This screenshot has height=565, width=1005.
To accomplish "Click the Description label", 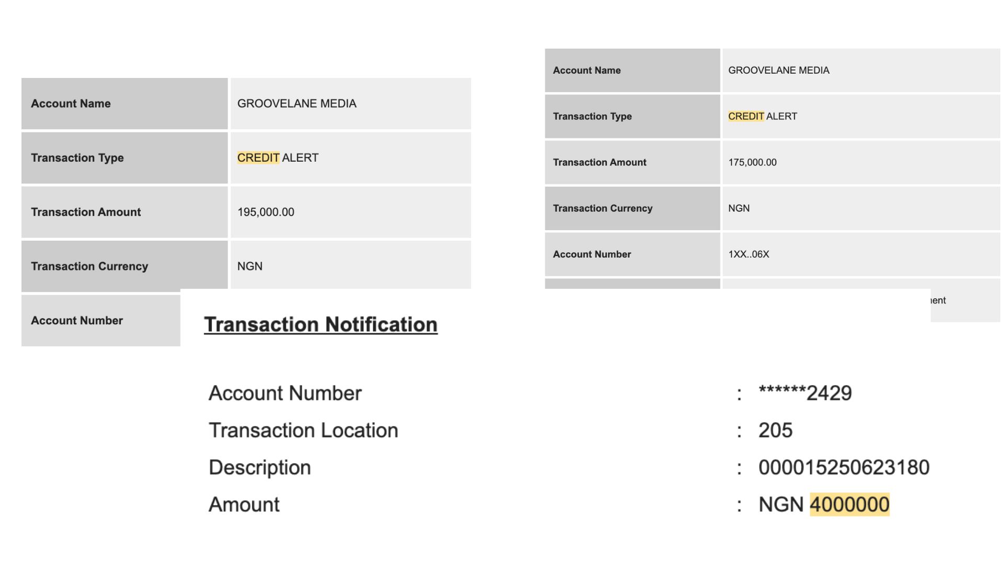I will [x=260, y=468].
